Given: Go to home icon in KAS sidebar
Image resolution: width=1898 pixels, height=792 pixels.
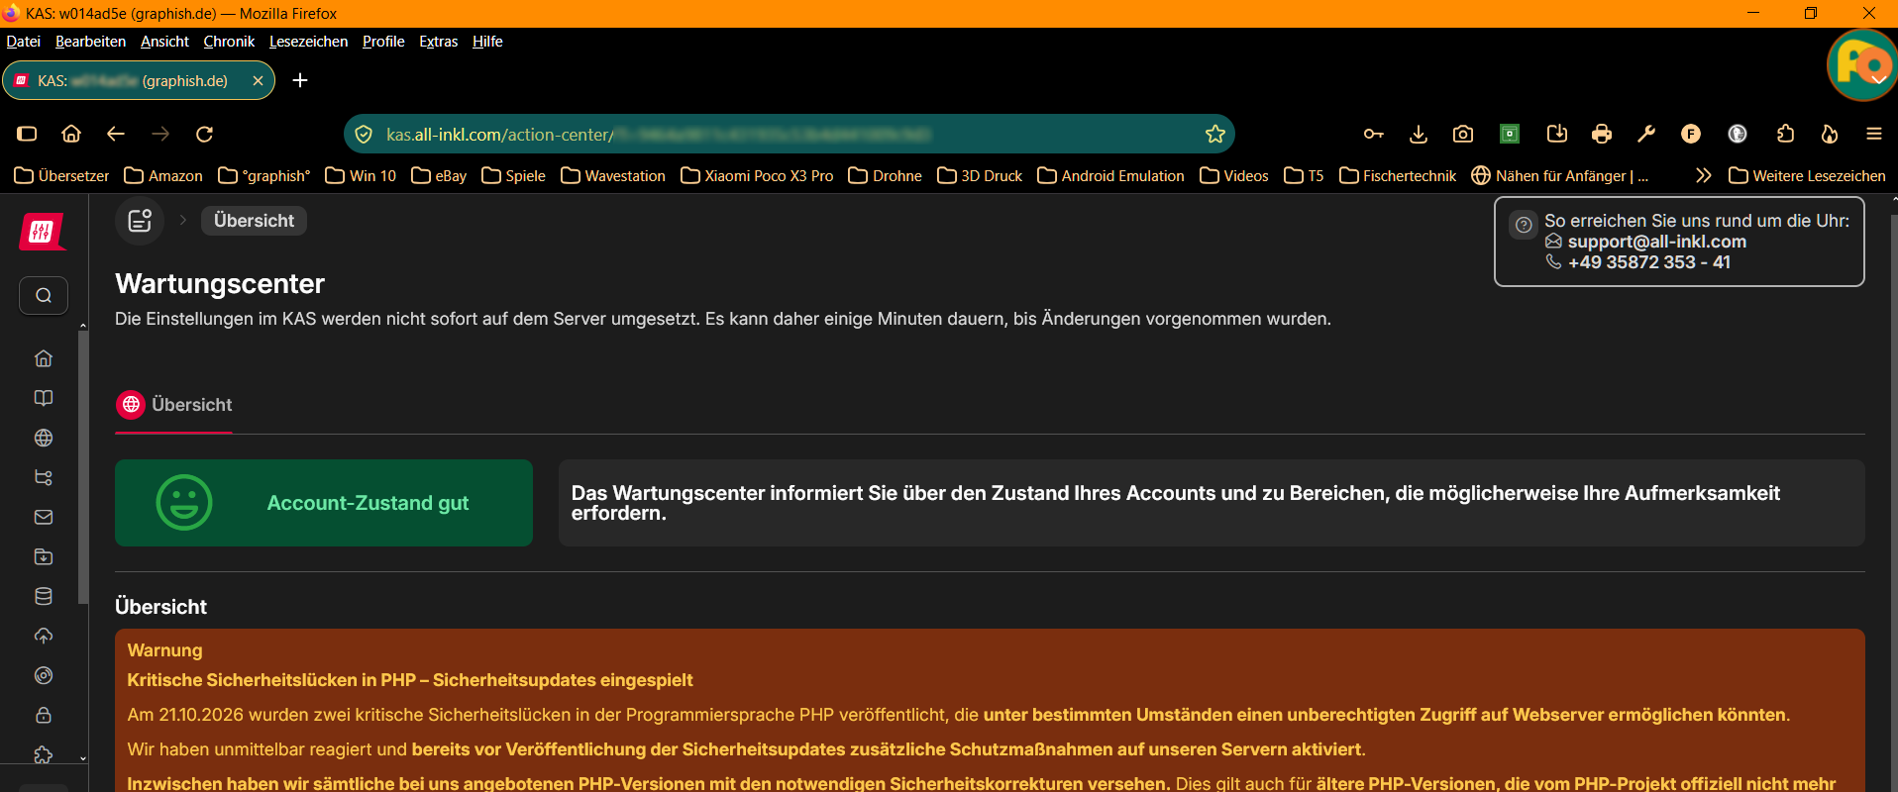Looking at the screenshot, I should 44,358.
